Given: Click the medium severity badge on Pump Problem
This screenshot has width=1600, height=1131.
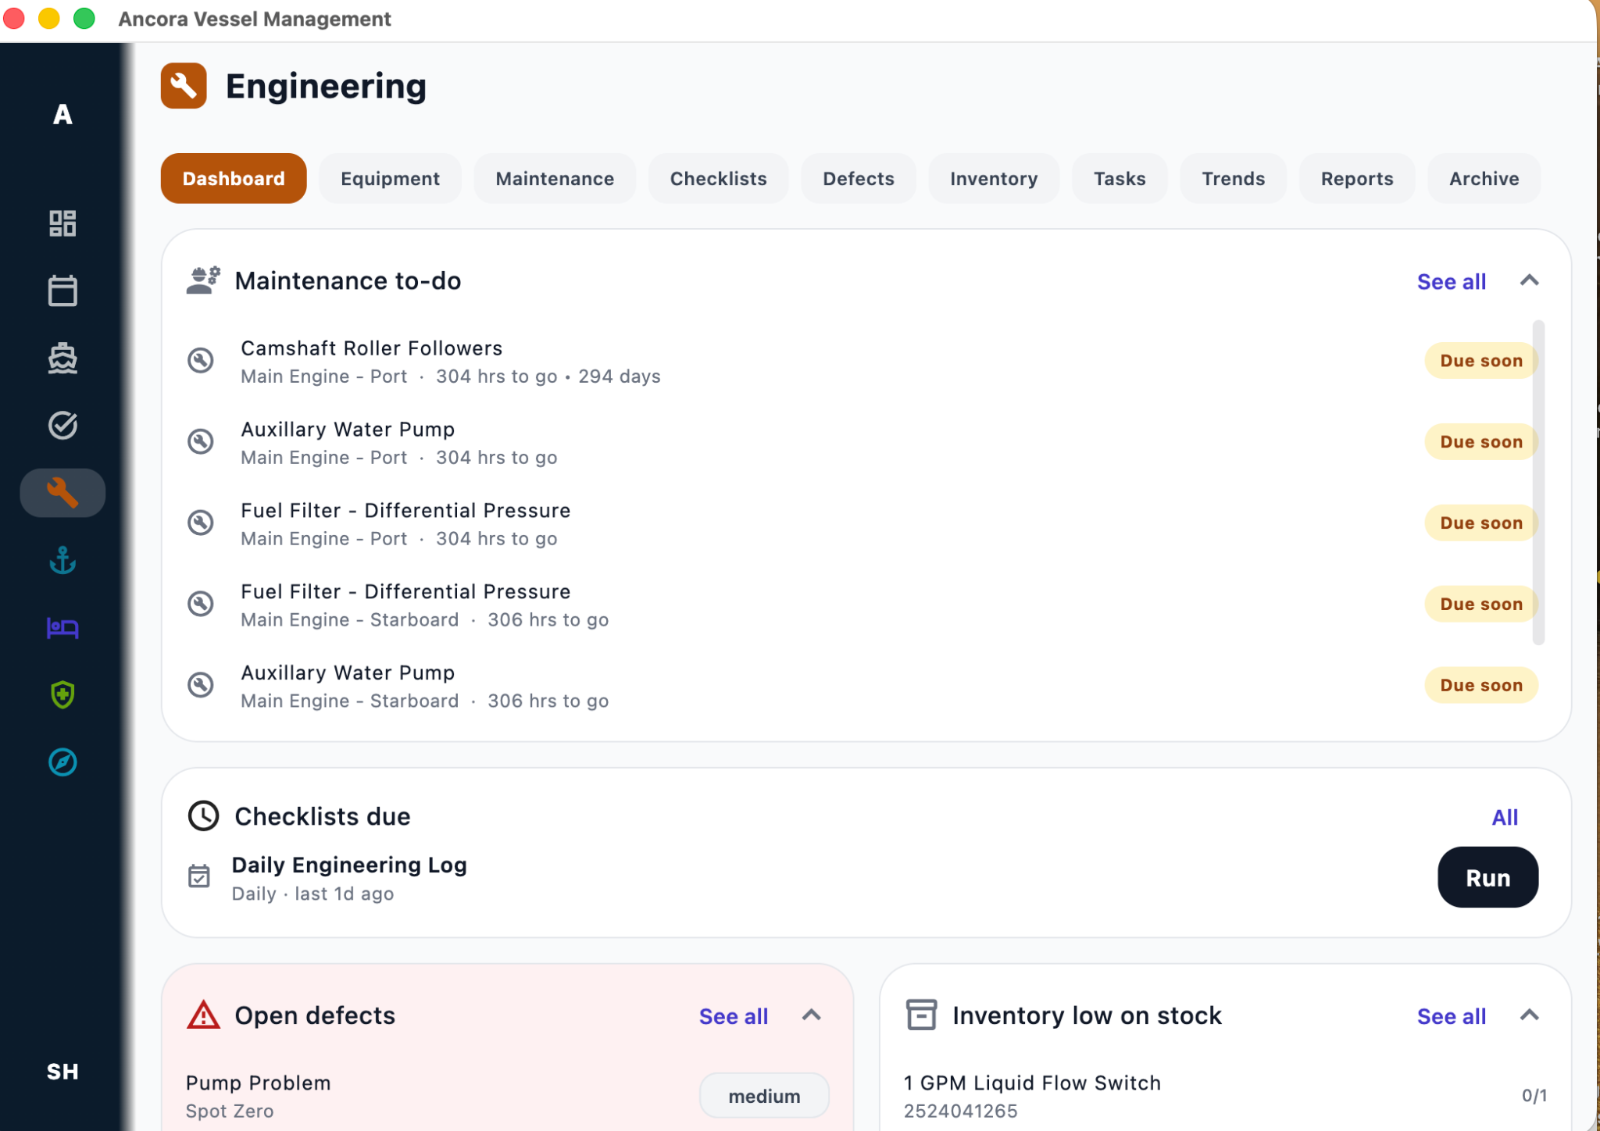Looking at the screenshot, I should [x=764, y=1097].
